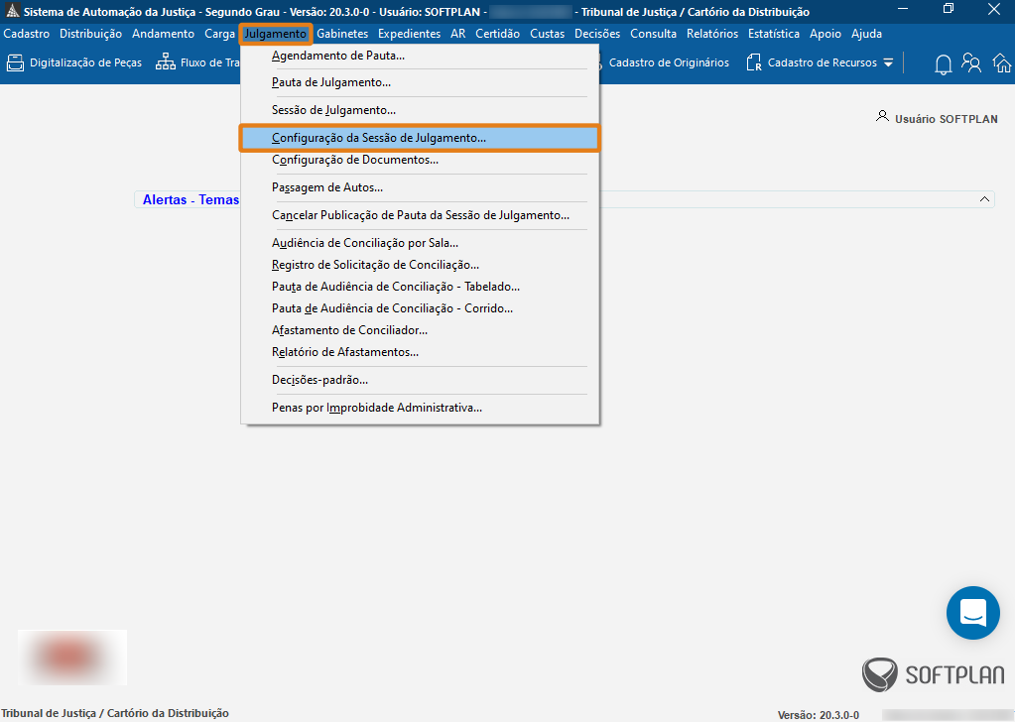The image size is (1015, 722).
Task: Click the users chat icon in toolbar
Action: tap(971, 62)
